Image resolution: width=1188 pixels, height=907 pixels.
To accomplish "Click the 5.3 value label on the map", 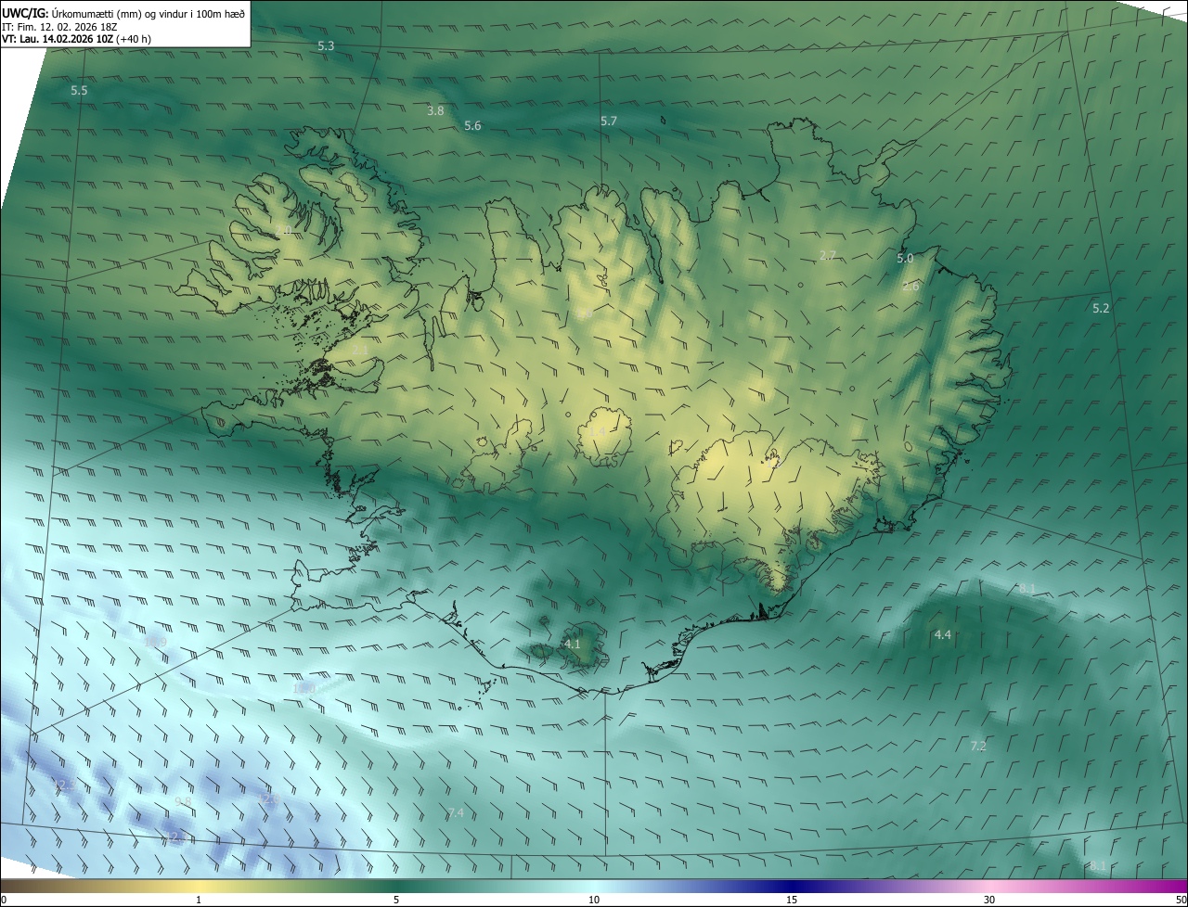I will 326,45.
